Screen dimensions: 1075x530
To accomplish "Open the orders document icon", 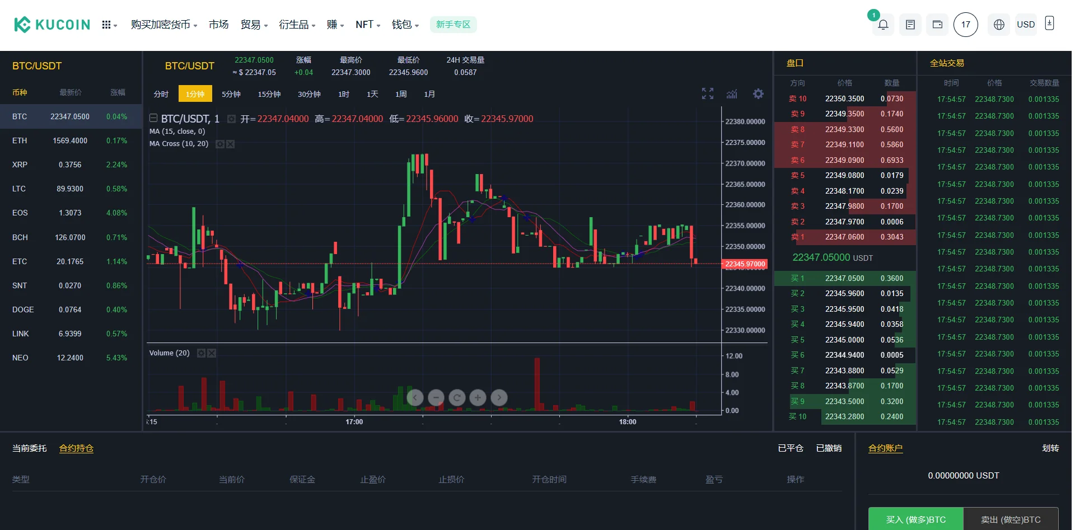I will coord(910,25).
